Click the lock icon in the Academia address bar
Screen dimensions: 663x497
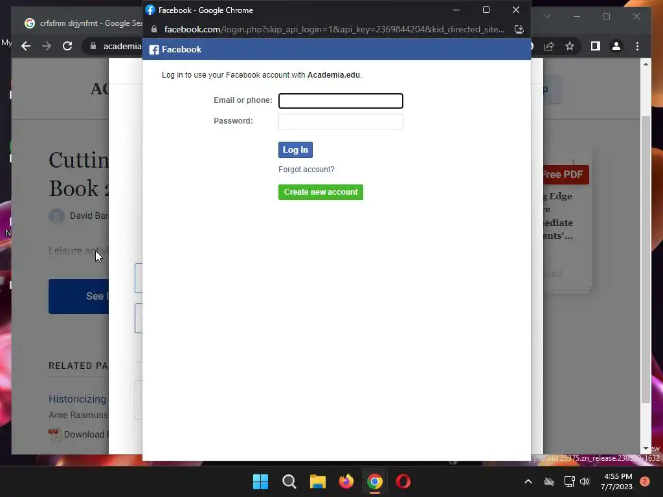click(x=93, y=46)
